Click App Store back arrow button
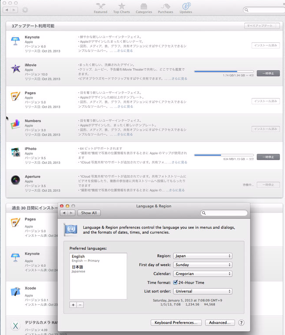 click(7, 10)
